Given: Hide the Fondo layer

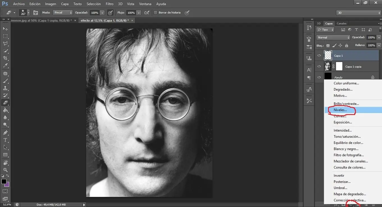Looking at the screenshot, I should (x=319, y=77).
